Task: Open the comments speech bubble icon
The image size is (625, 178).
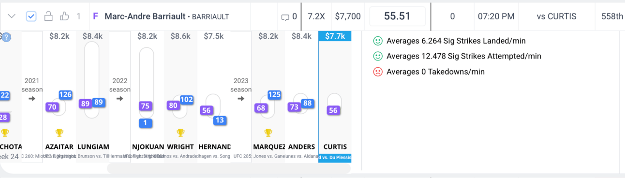Action: coord(285,17)
